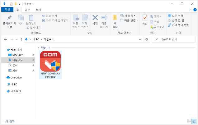Click 다운로드 in the address bar path
The image size is (198, 125).
(49, 39)
